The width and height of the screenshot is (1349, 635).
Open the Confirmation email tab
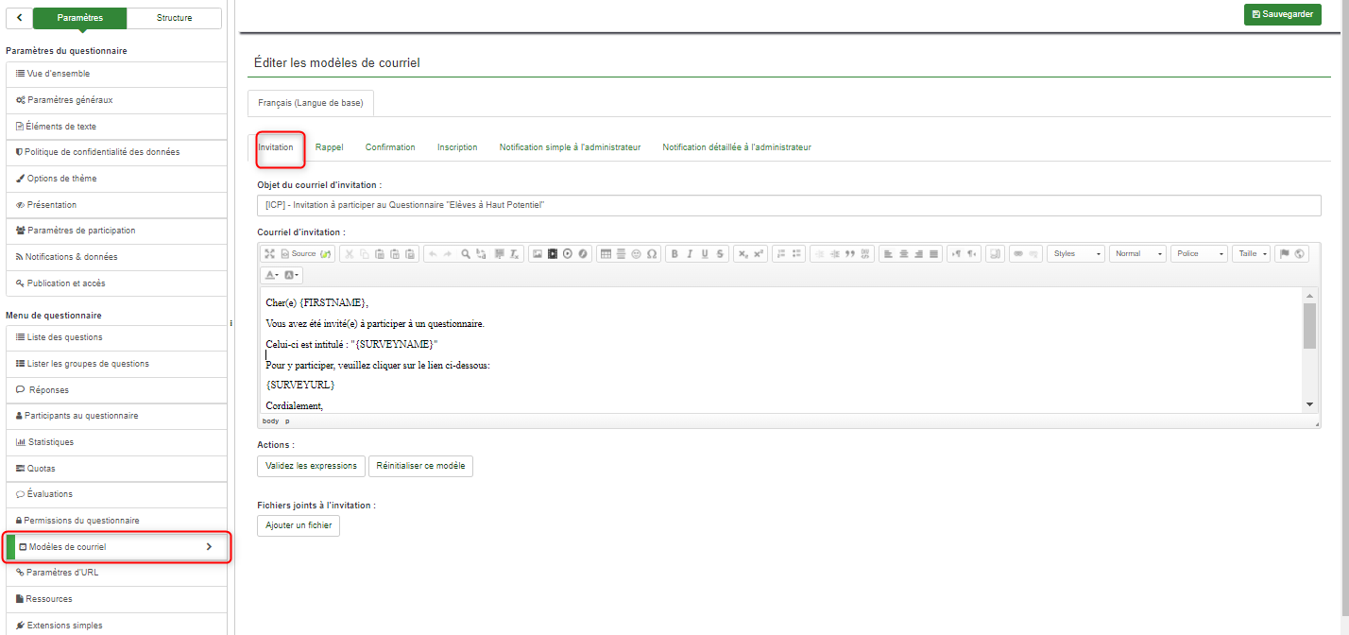(x=390, y=147)
